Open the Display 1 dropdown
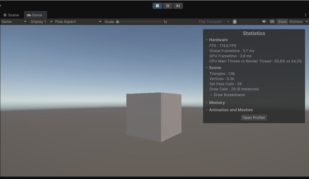Image resolution: width=309 pixels, height=179 pixels. tap(41, 22)
